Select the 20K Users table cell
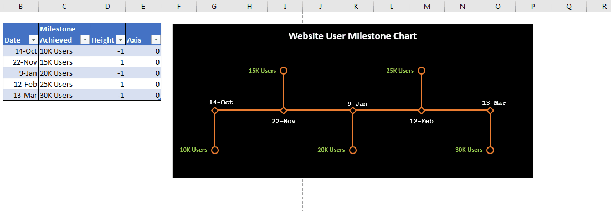The width and height of the screenshot is (611, 211). coord(64,73)
